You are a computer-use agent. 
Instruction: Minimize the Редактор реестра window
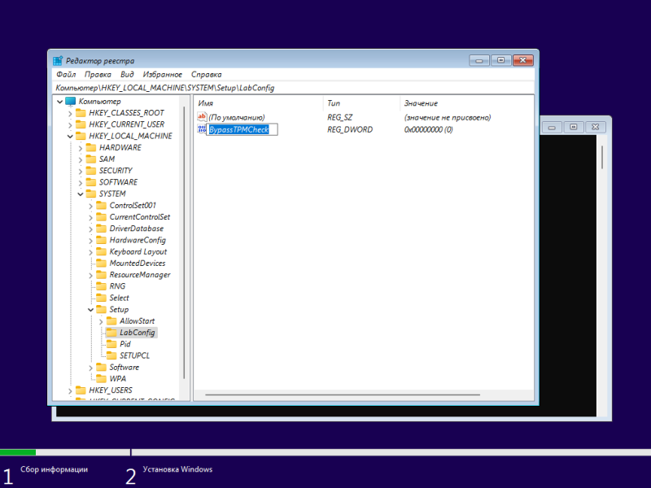(x=479, y=60)
